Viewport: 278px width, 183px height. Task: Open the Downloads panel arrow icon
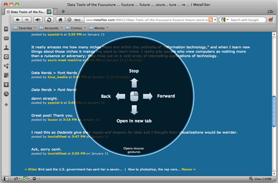6,85
